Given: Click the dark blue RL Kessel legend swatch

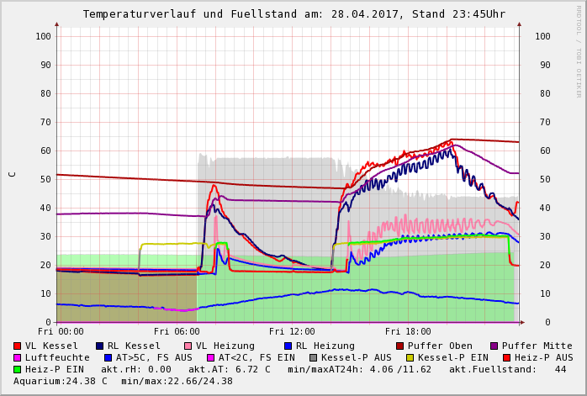Looking at the screenshot, I should 100,346.
